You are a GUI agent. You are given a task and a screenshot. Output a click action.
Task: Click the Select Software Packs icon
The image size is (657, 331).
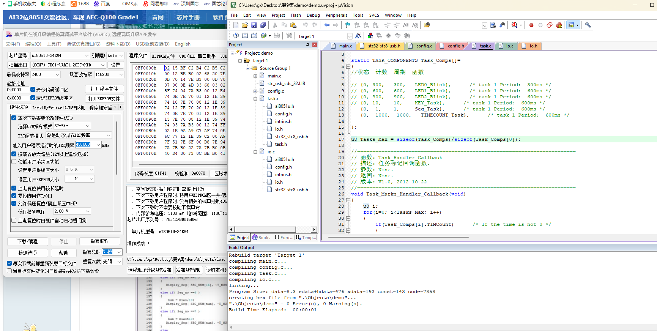[x=397, y=36]
